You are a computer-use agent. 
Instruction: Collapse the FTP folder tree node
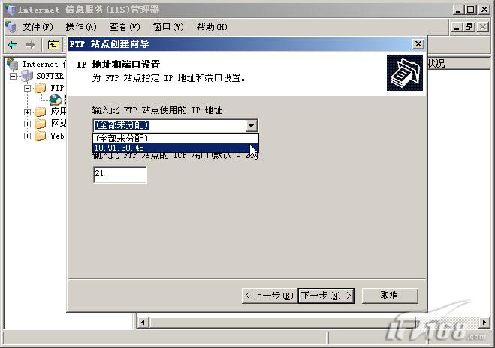click(28, 88)
